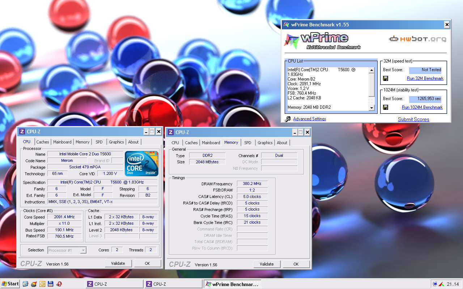The height and width of the screenshot is (289, 463).
Task: Click the 32M Best Score Not Tested field
Action: pos(425,70)
